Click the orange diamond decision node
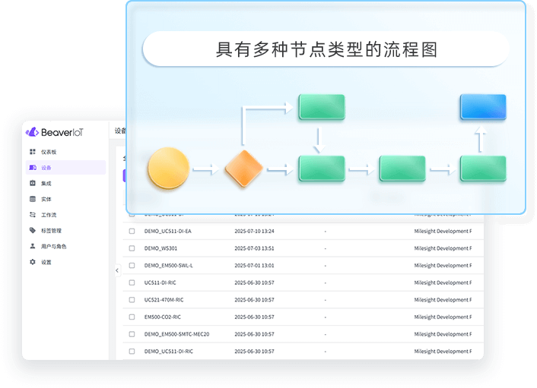This screenshot has height=388, width=537. pyautogui.click(x=244, y=168)
